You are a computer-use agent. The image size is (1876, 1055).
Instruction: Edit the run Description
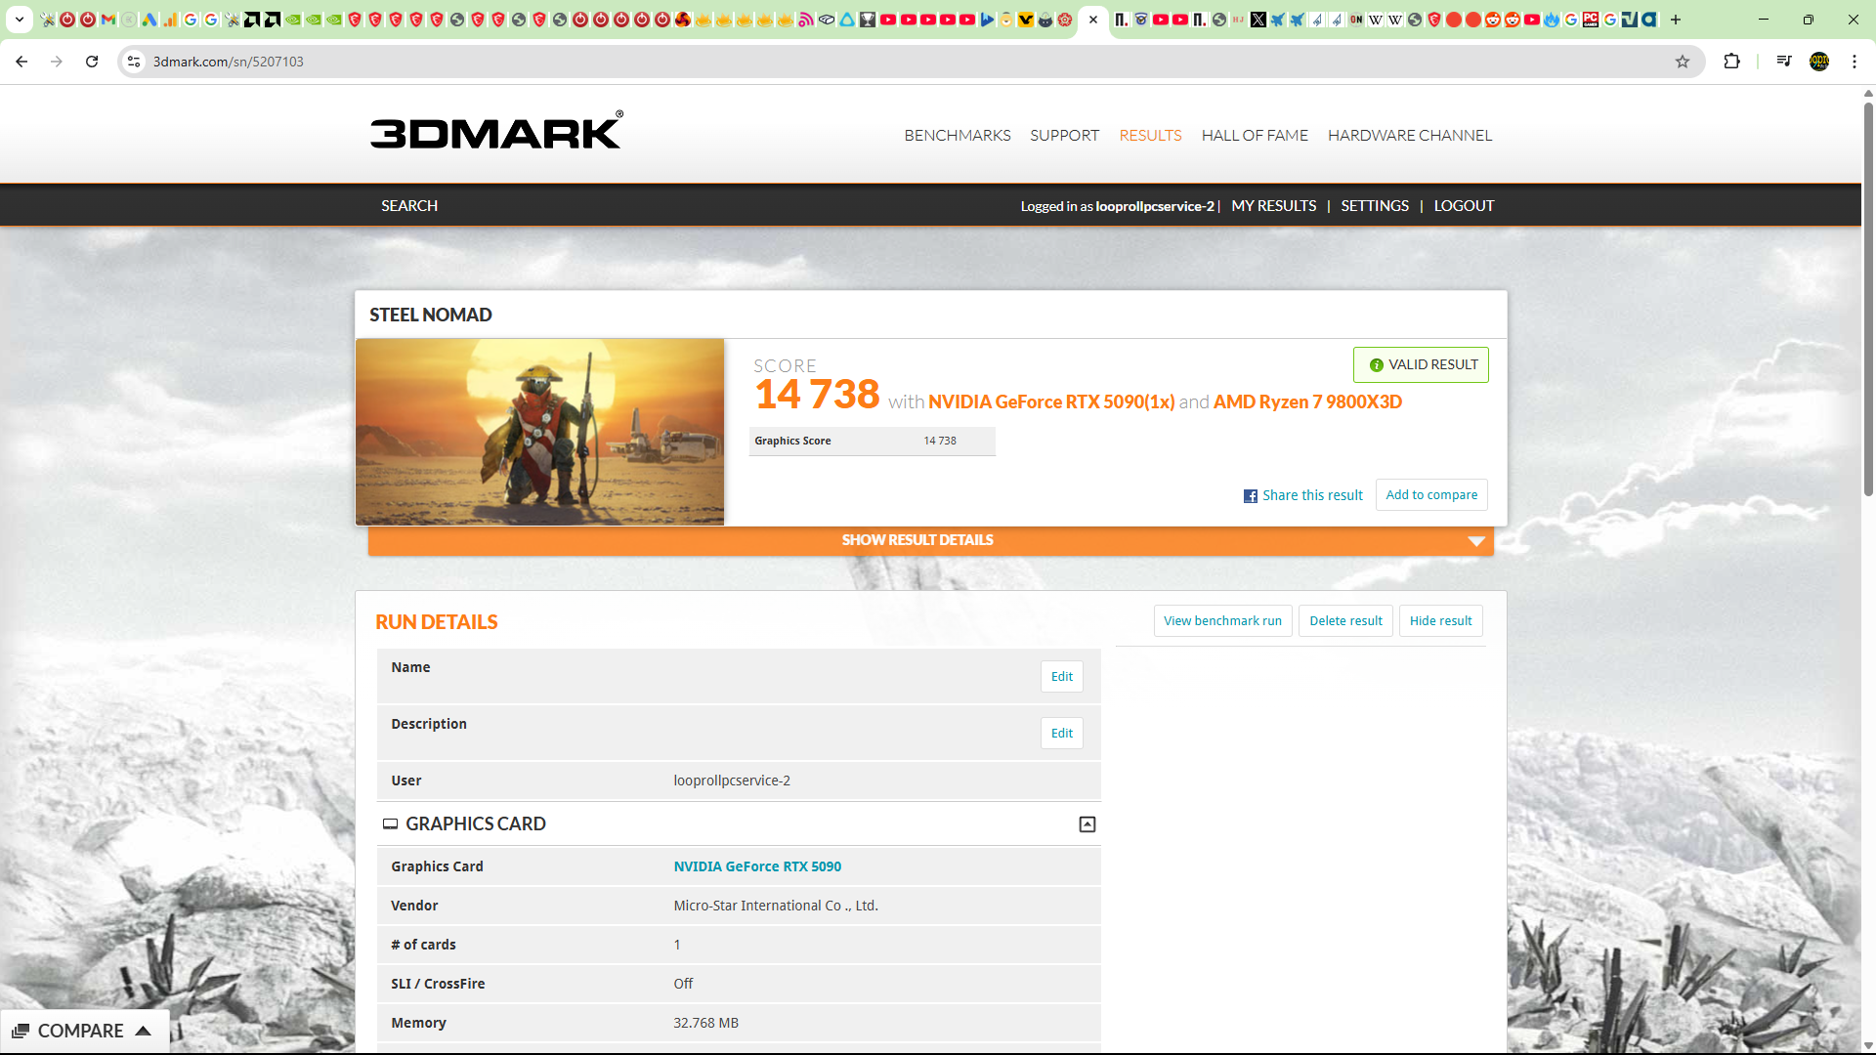pos(1060,734)
